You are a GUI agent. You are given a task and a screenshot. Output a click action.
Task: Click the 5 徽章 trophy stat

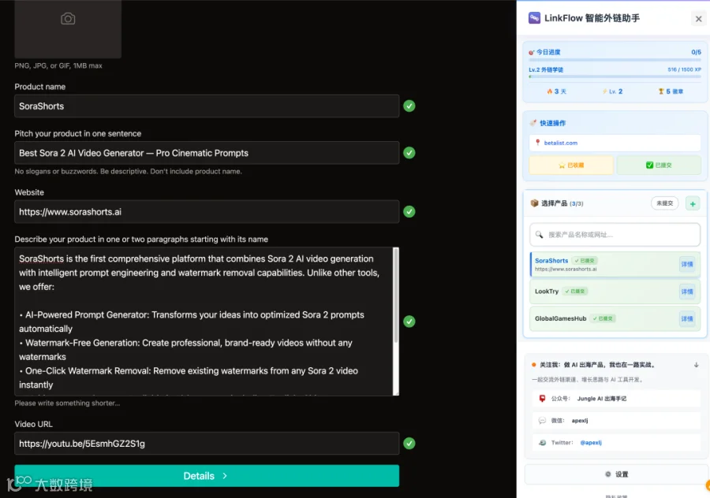pyautogui.click(x=671, y=91)
